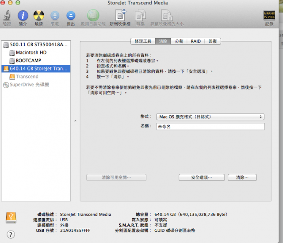
Task: Click the 640,135,028,736 Byte capacity text
Action: click(x=203, y=215)
